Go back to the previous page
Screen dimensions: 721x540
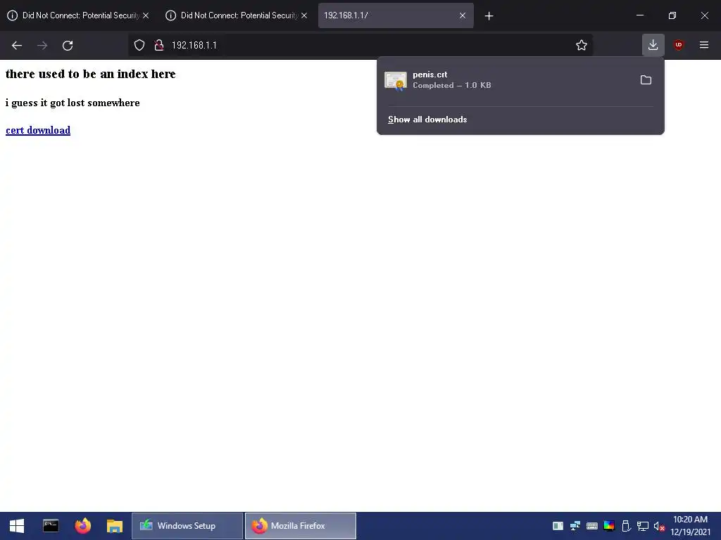[x=17, y=46]
